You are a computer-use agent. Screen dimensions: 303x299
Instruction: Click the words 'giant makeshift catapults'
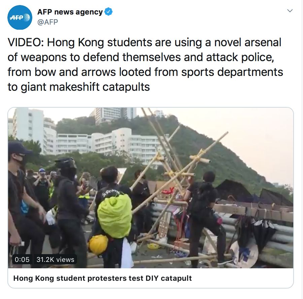[85, 87]
